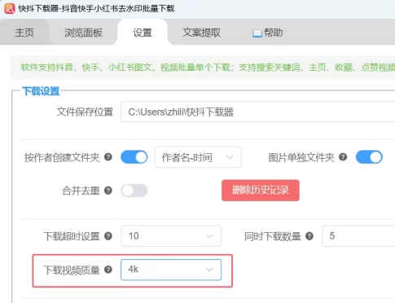Click the 删除历史记录 button
The width and height of the screenshot is (395, 303).
coord(261,191)
